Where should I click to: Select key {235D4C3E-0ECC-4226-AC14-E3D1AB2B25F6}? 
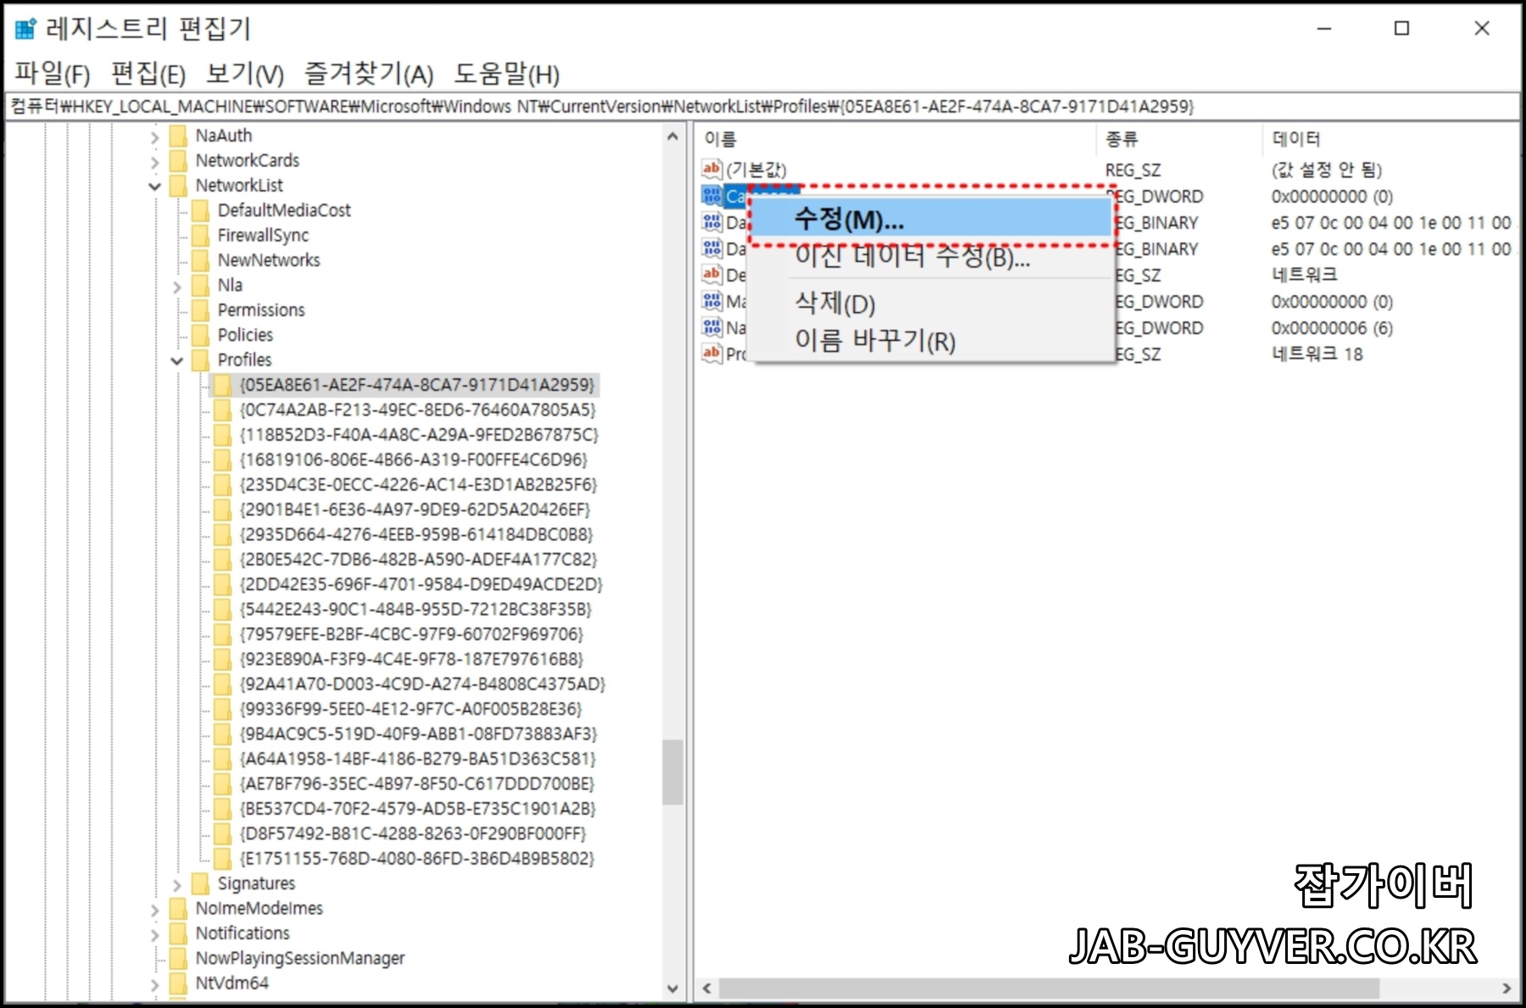(418, 485)
